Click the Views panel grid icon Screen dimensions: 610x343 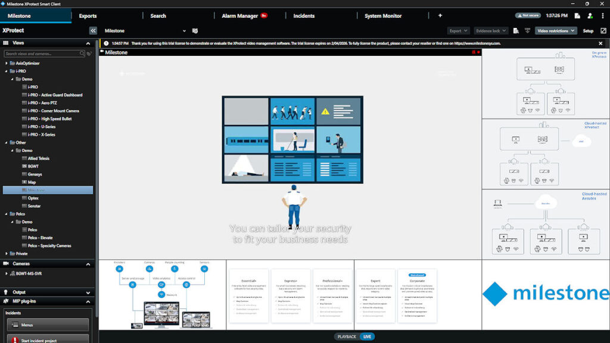(x=6, y=42)
